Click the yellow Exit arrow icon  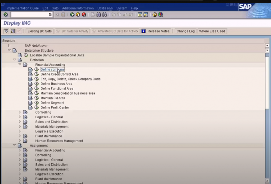tap(78, 15)
